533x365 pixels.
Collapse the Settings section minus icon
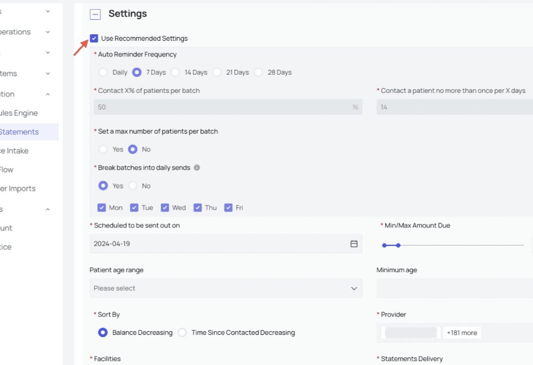click(95, 14)
